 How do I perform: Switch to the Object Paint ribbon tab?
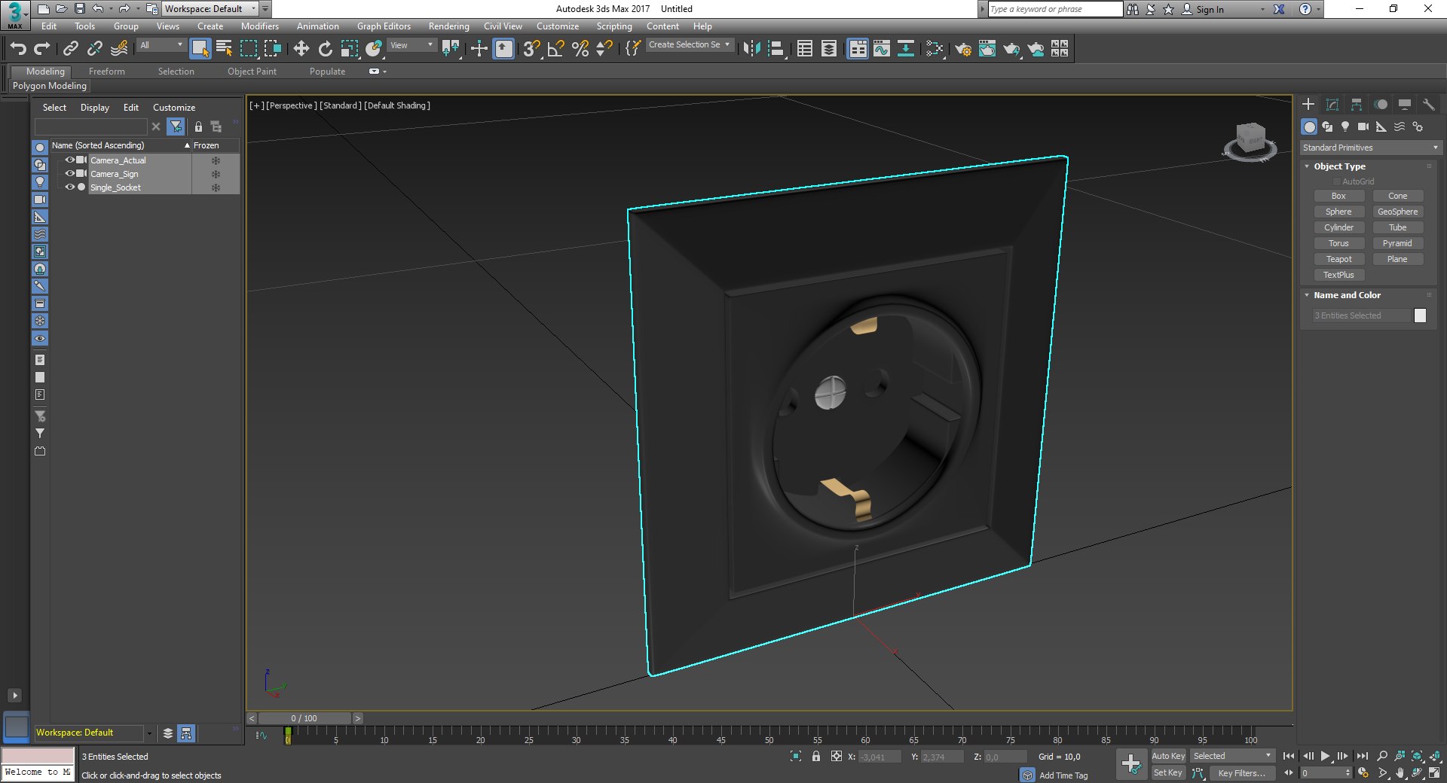252,72
